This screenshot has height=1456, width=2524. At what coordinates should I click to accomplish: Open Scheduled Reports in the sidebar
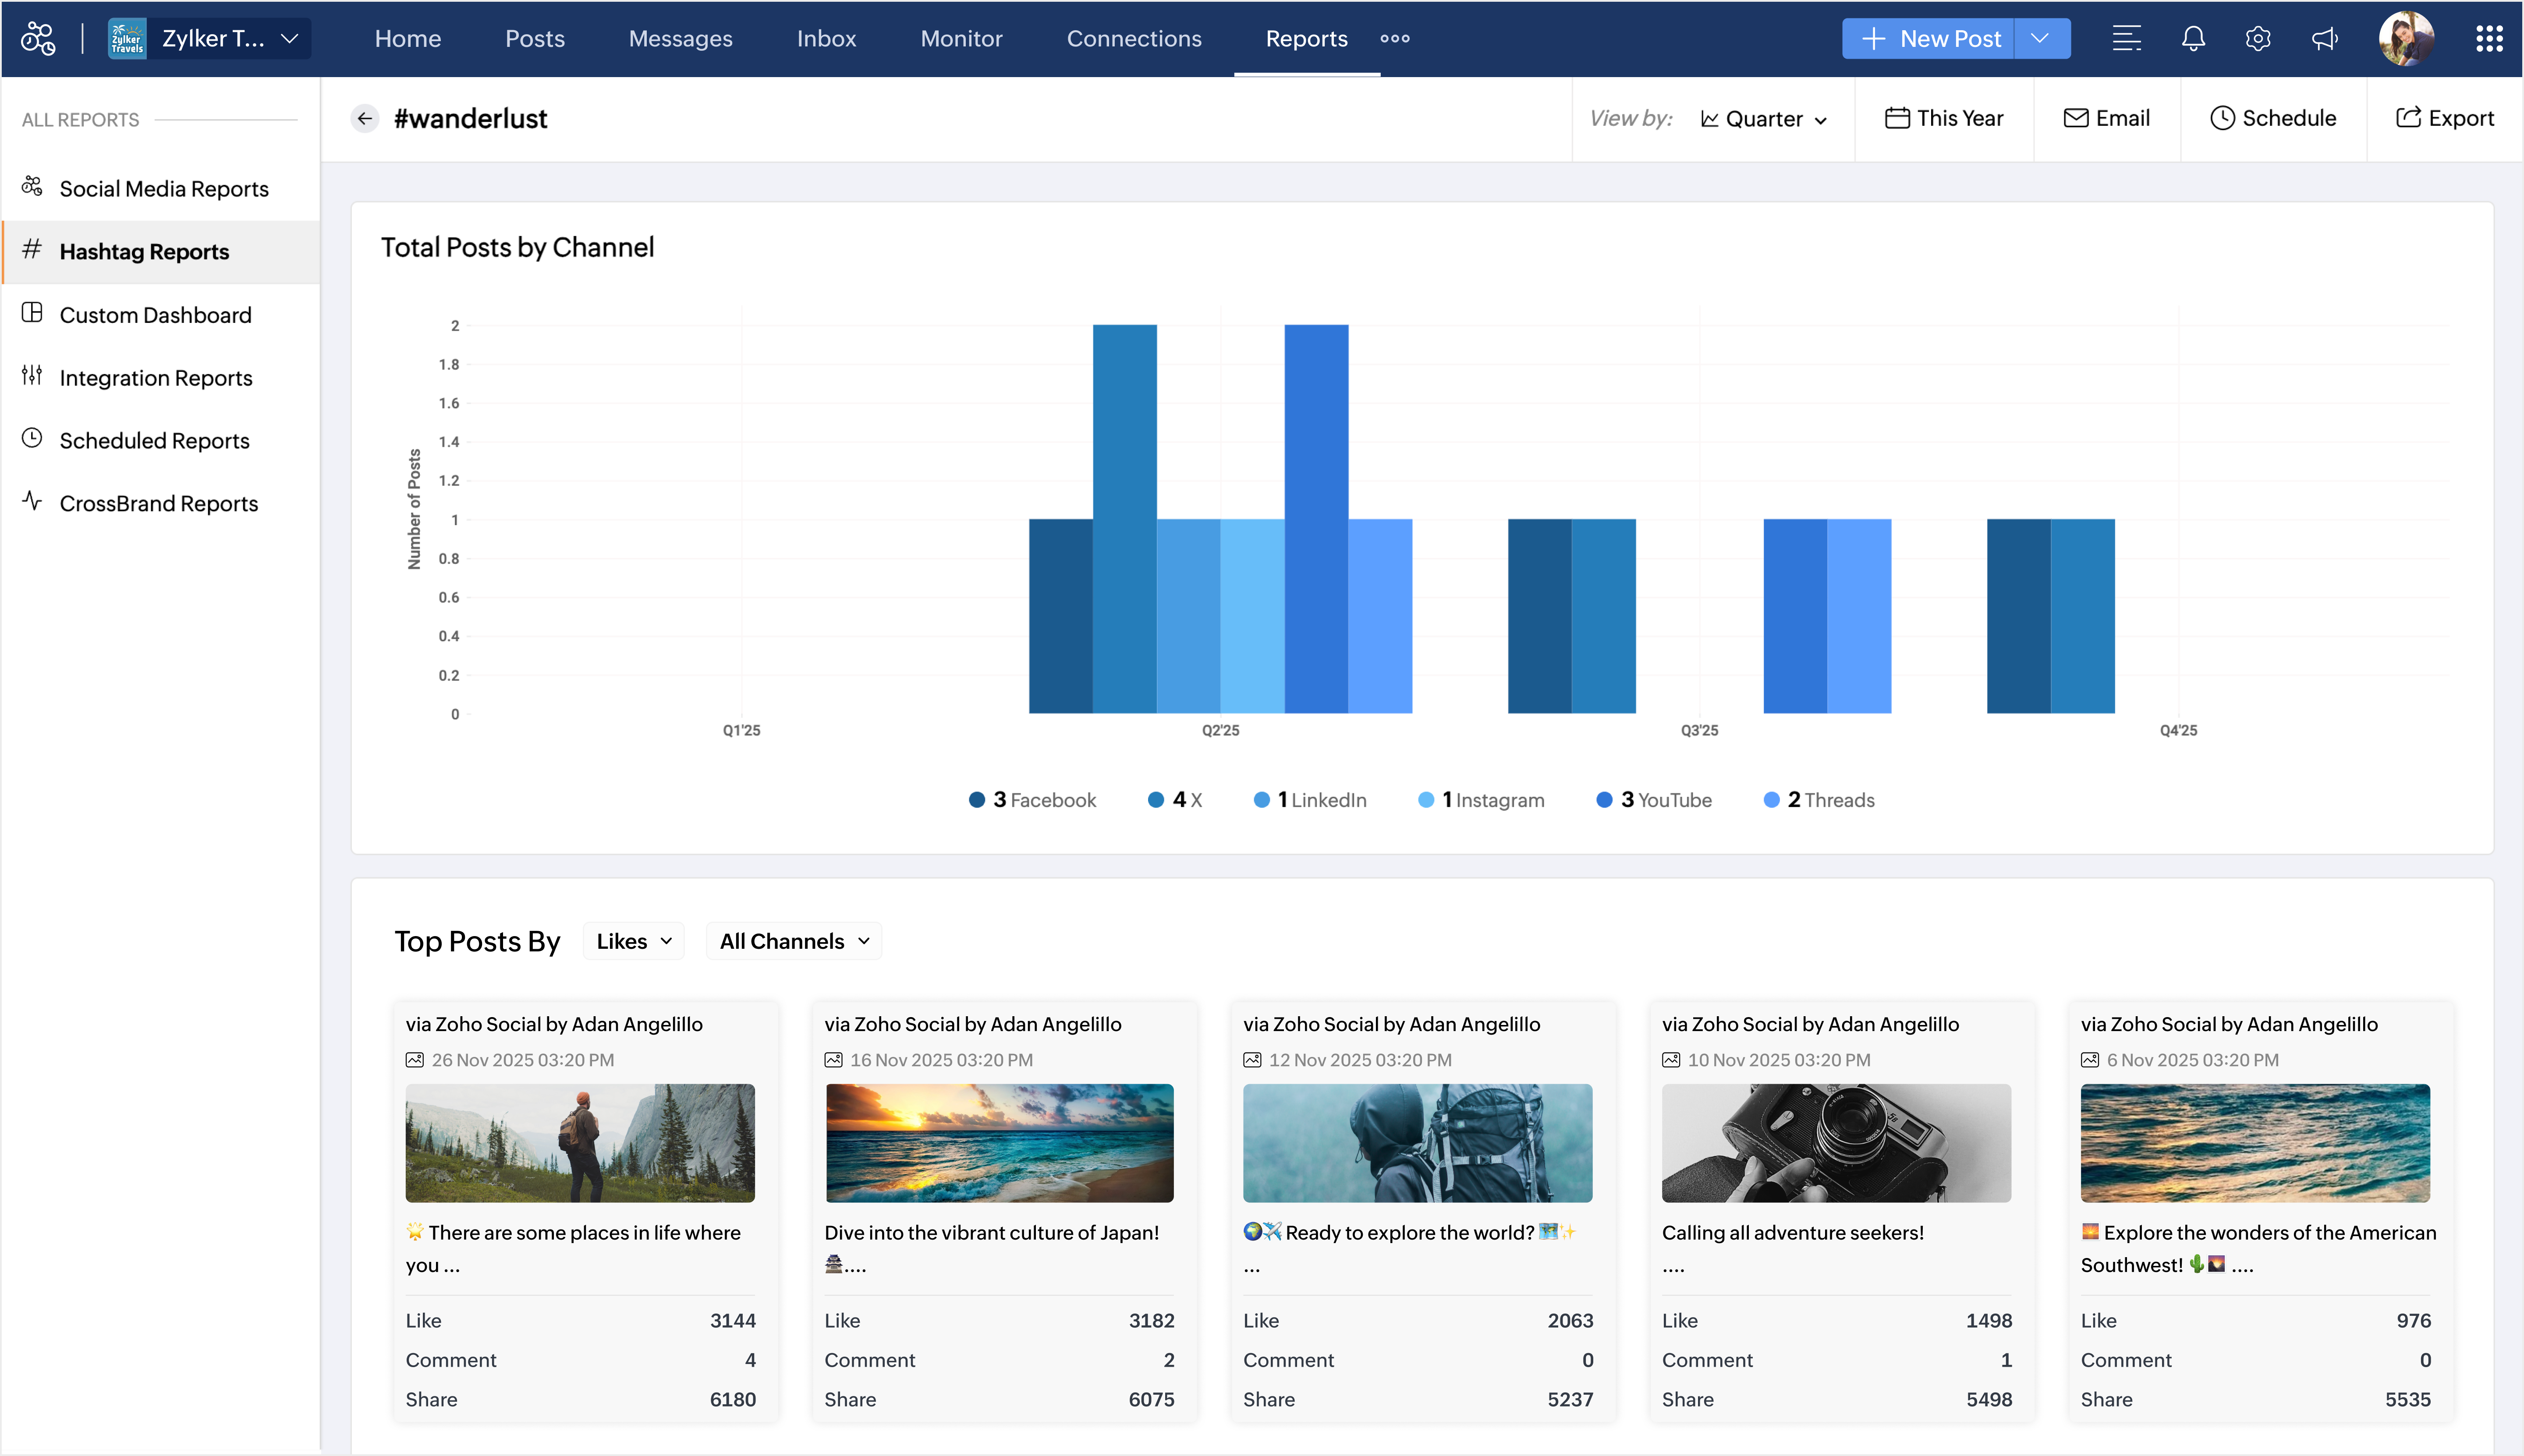pos(154,441)
